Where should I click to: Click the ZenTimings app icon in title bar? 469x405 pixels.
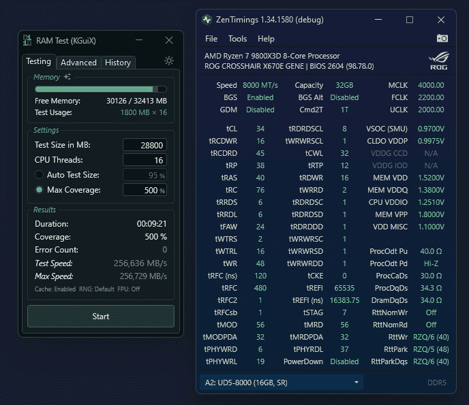pos(207,20)
